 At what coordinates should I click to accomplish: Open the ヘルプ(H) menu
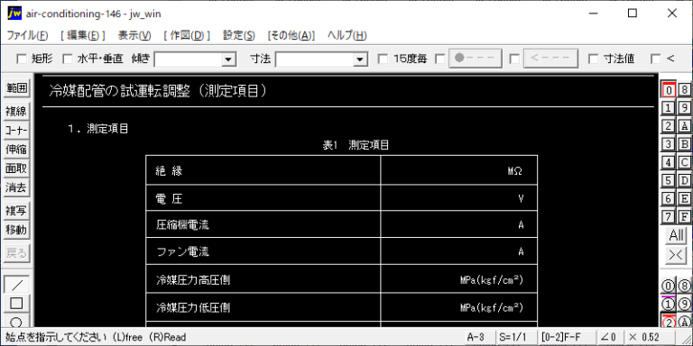pyautogui.click(x=346, y=36)
